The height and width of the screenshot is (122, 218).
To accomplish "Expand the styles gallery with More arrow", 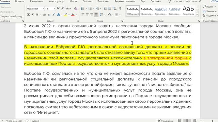I will [x=197, y=14].
